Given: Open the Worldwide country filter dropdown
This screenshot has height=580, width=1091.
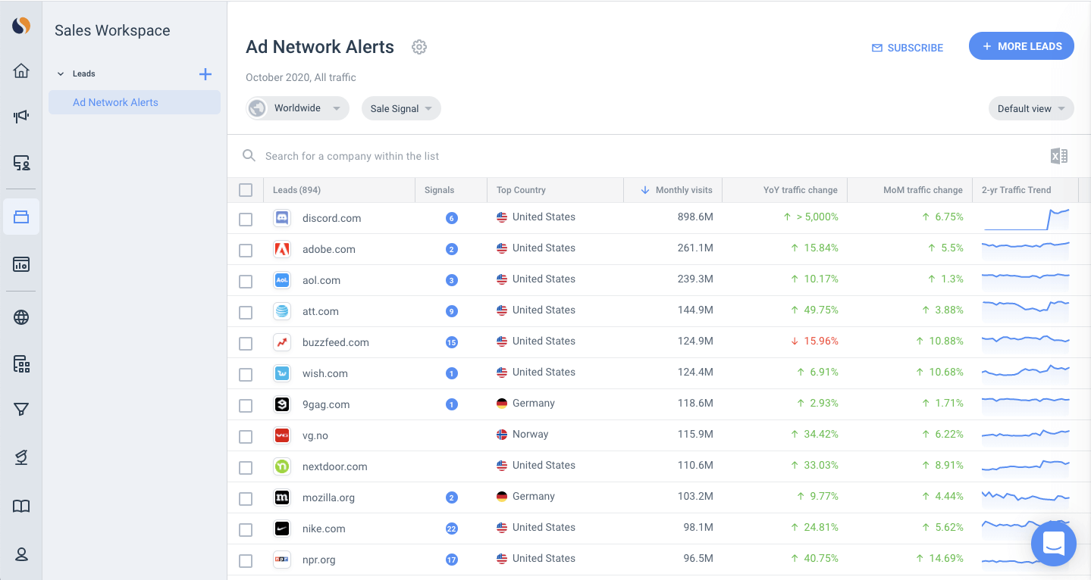Looking at the screenshot, I should (x=296, y=108).
